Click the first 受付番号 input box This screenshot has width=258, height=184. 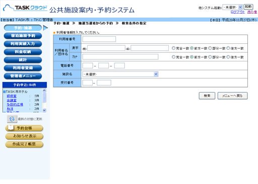point(87,82)
